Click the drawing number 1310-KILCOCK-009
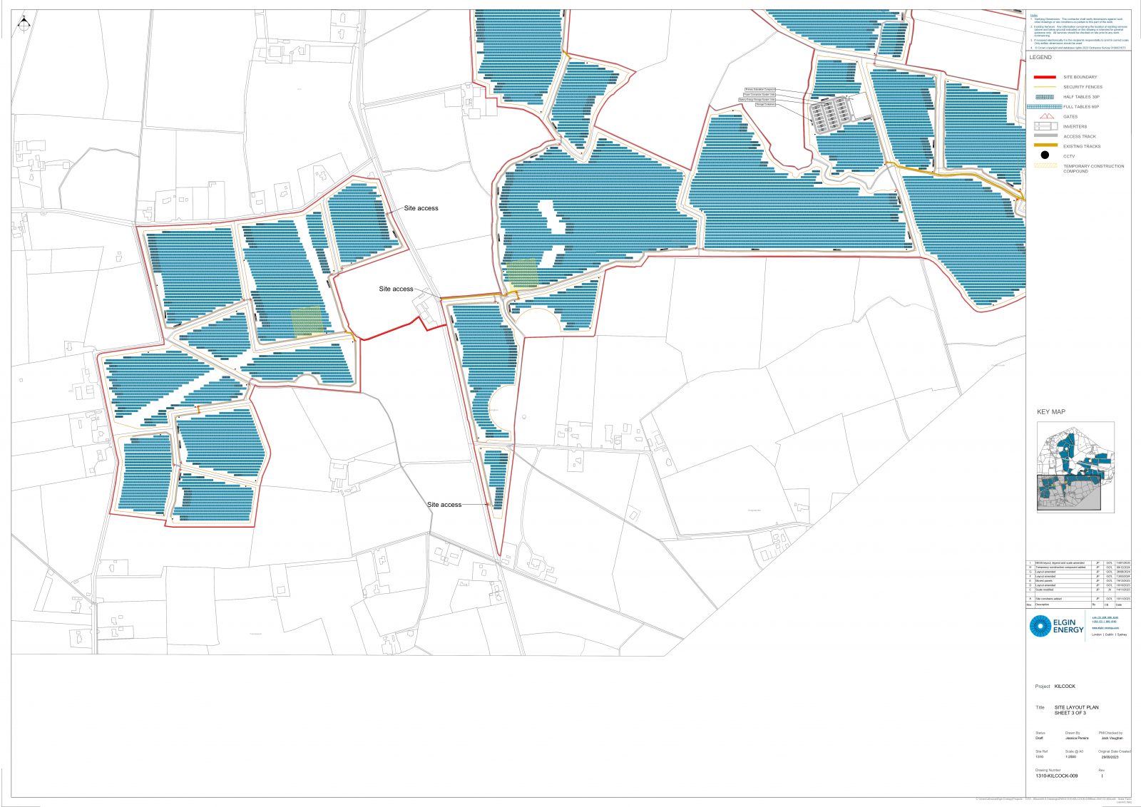 click(1056, 776)
